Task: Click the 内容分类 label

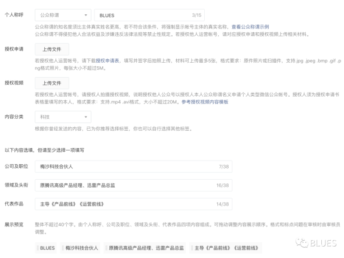Action: [14, 116]
